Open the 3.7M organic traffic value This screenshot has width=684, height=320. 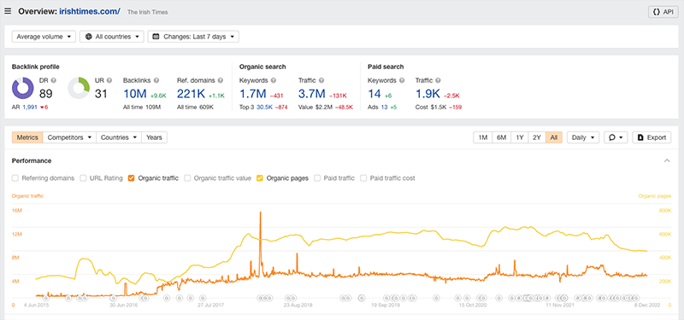click(312, 94)
